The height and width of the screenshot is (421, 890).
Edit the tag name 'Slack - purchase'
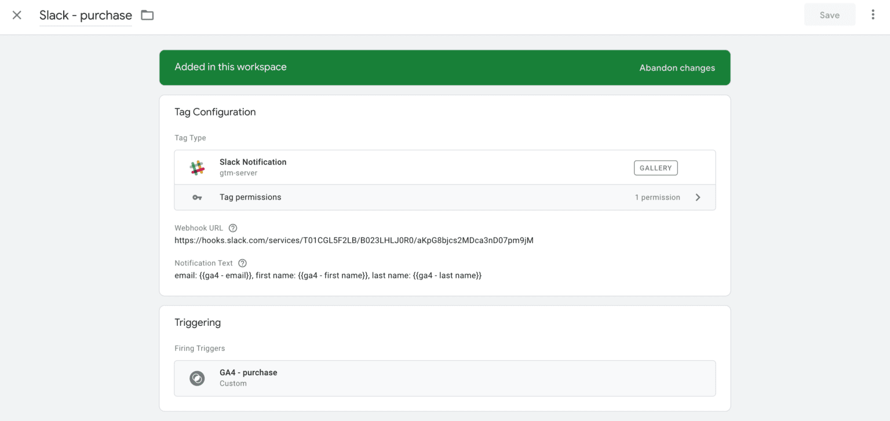(x=86, y=16)
